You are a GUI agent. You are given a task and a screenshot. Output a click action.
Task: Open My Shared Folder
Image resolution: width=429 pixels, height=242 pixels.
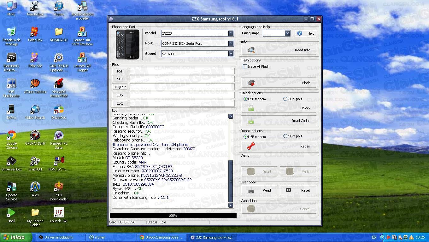(35, 217)
